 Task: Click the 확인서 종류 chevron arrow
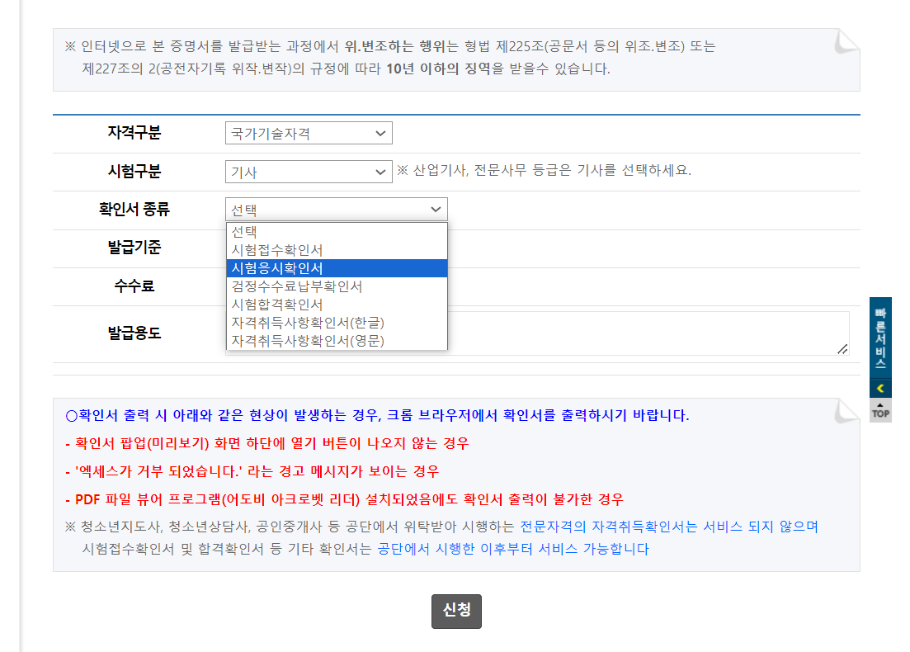pyautogui.click(x=437, y=209)
